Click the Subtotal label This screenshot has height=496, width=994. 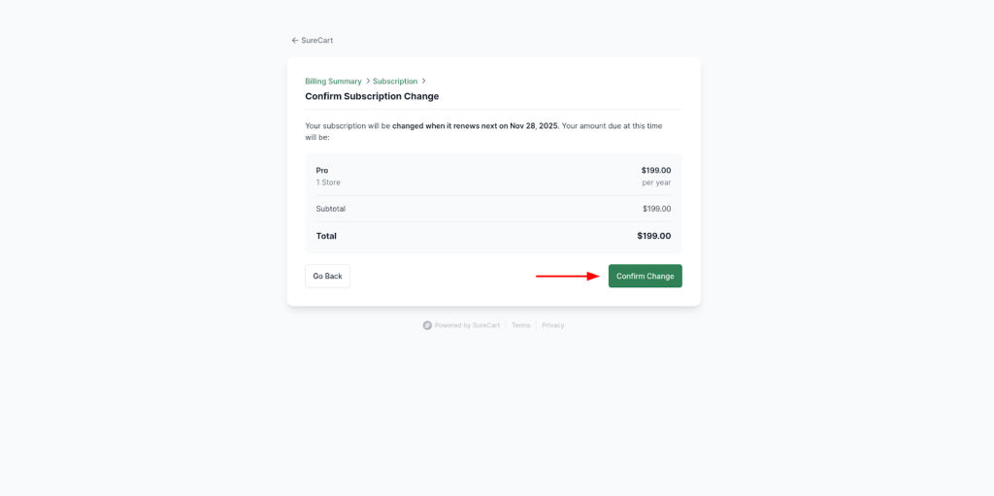click(x=331, y=209)
